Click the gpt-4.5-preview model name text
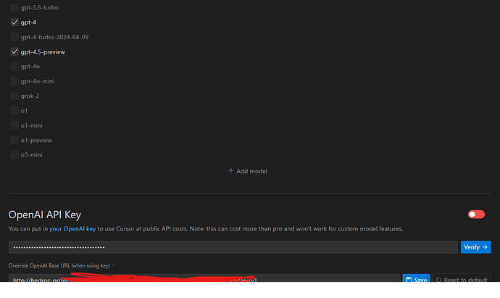500x298 pixels. coord(43,52)
